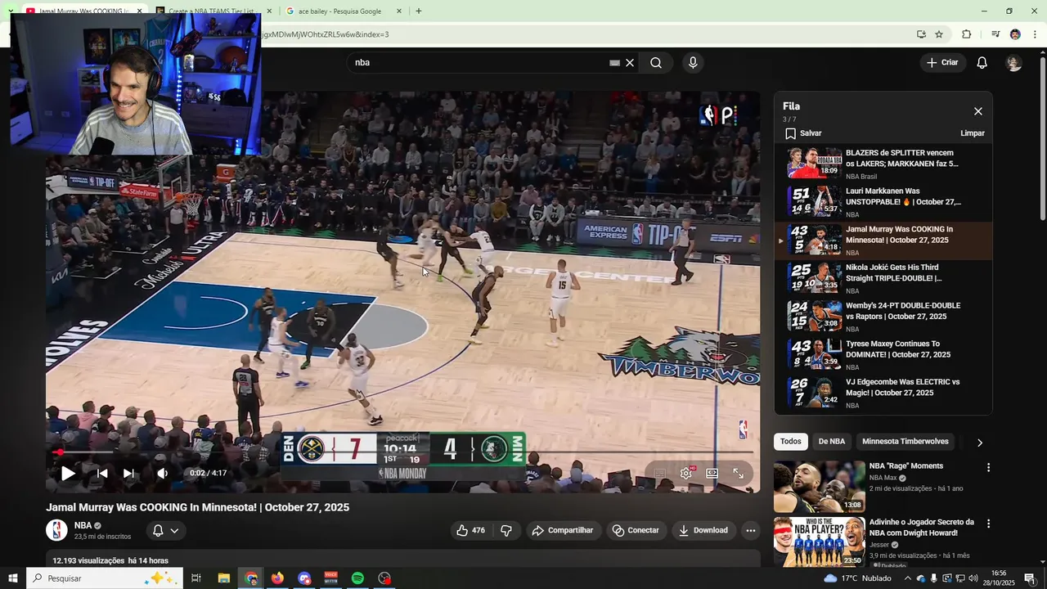This screenshot has width=1047, height=589.
Task: Open YouTube notifications bell
Action: click(x=982, y=63)
